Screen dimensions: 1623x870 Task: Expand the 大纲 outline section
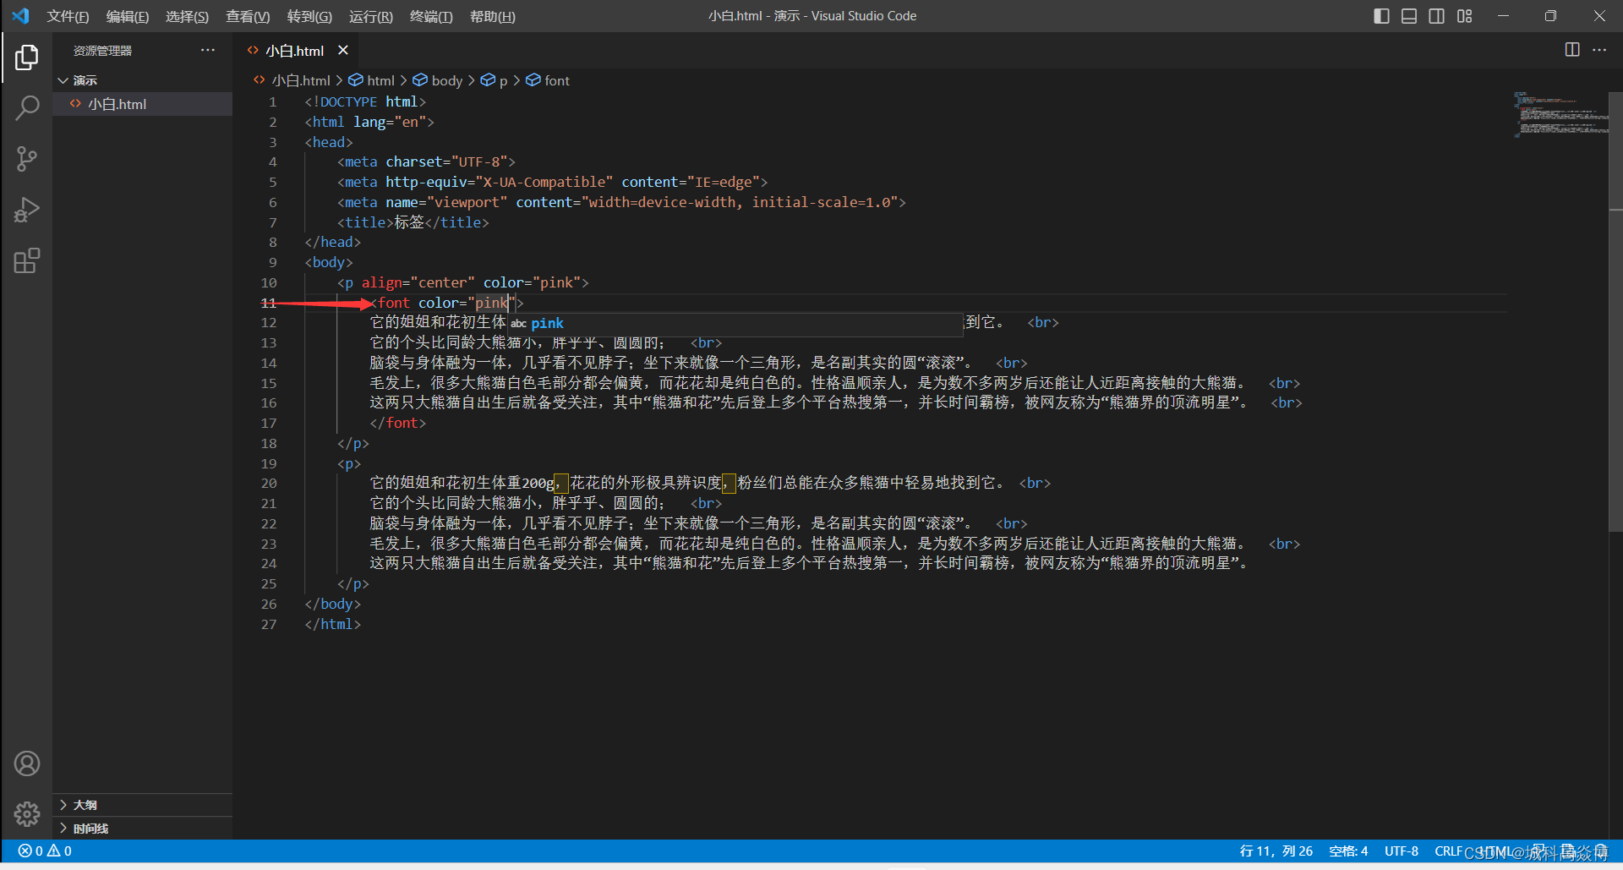[x=85, y=805]
